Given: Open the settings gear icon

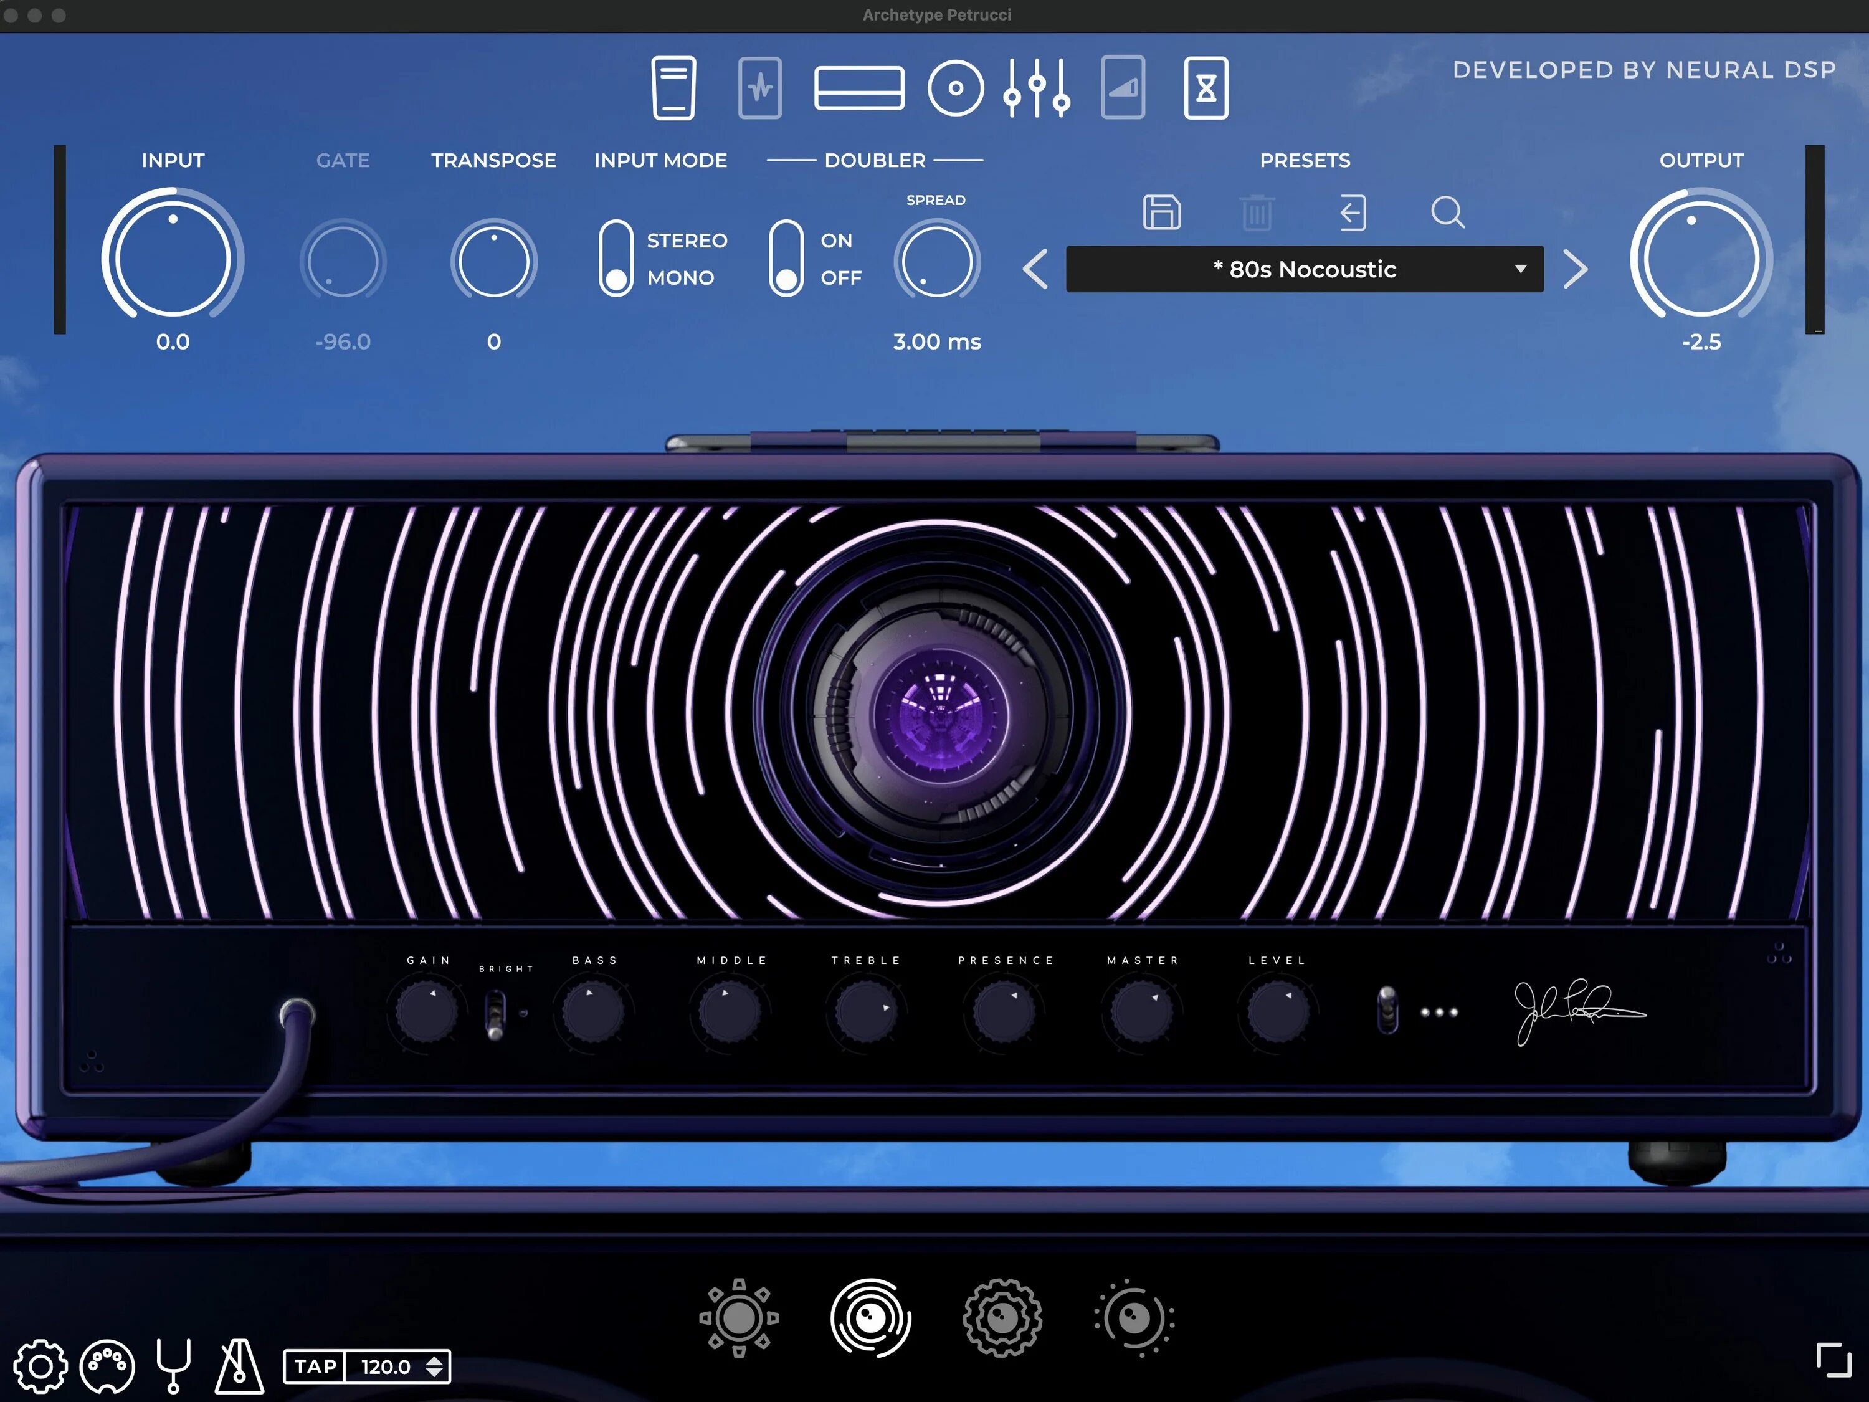Looking at the screenshot, I should [40, 1366].
